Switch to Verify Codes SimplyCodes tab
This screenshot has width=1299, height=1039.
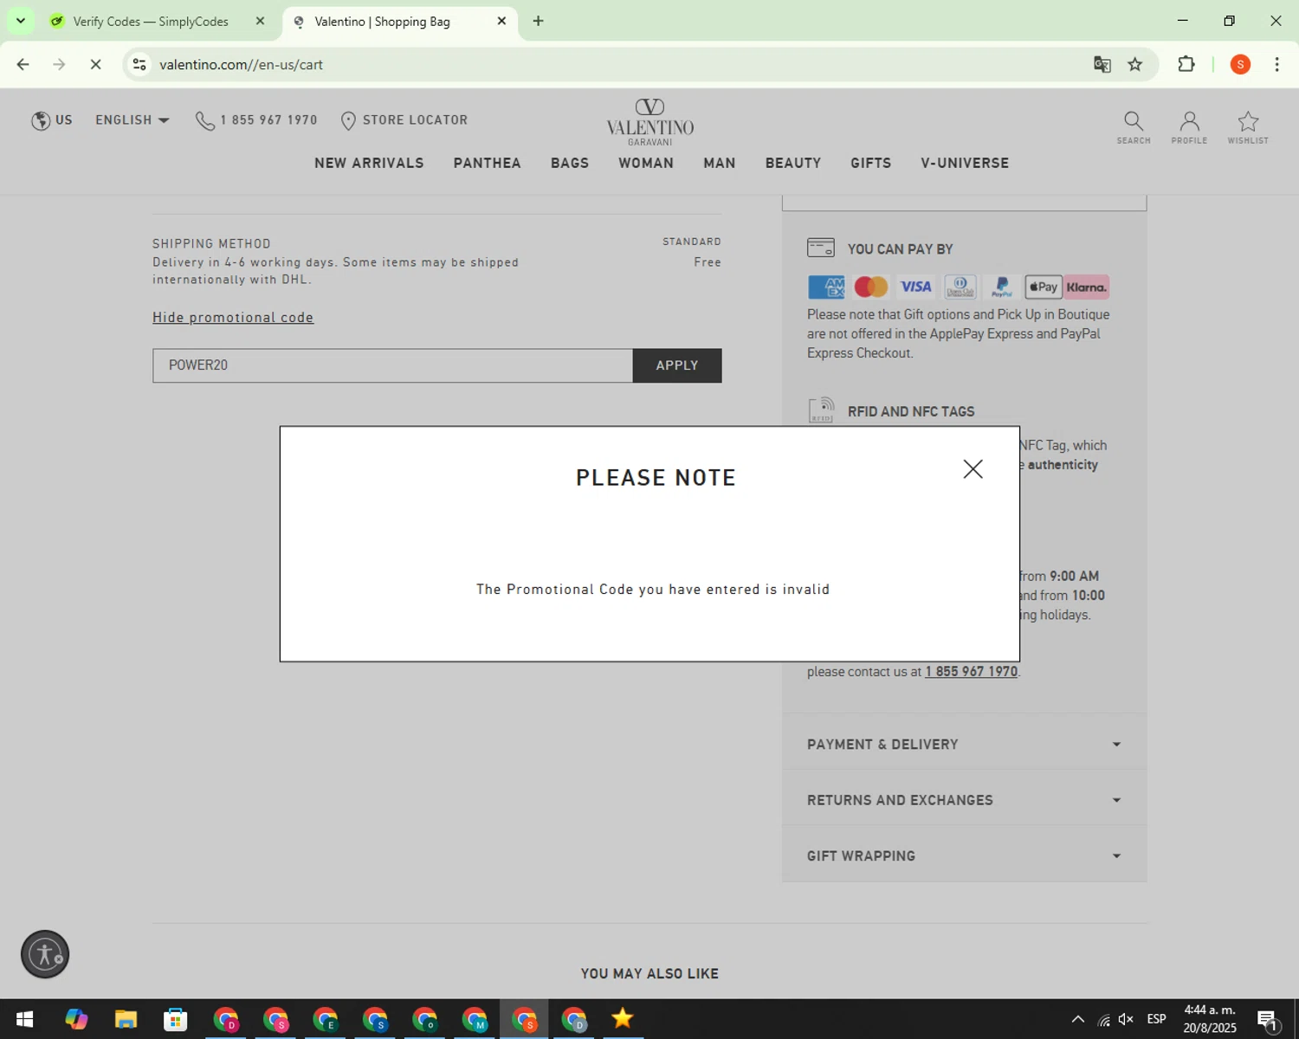(151, 22)
